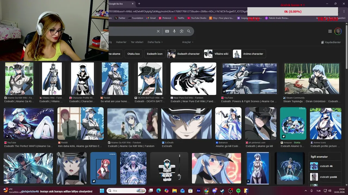
Task: Click the magnifier search submit icon
Action: pyautogui.click(x=189, y=31)
